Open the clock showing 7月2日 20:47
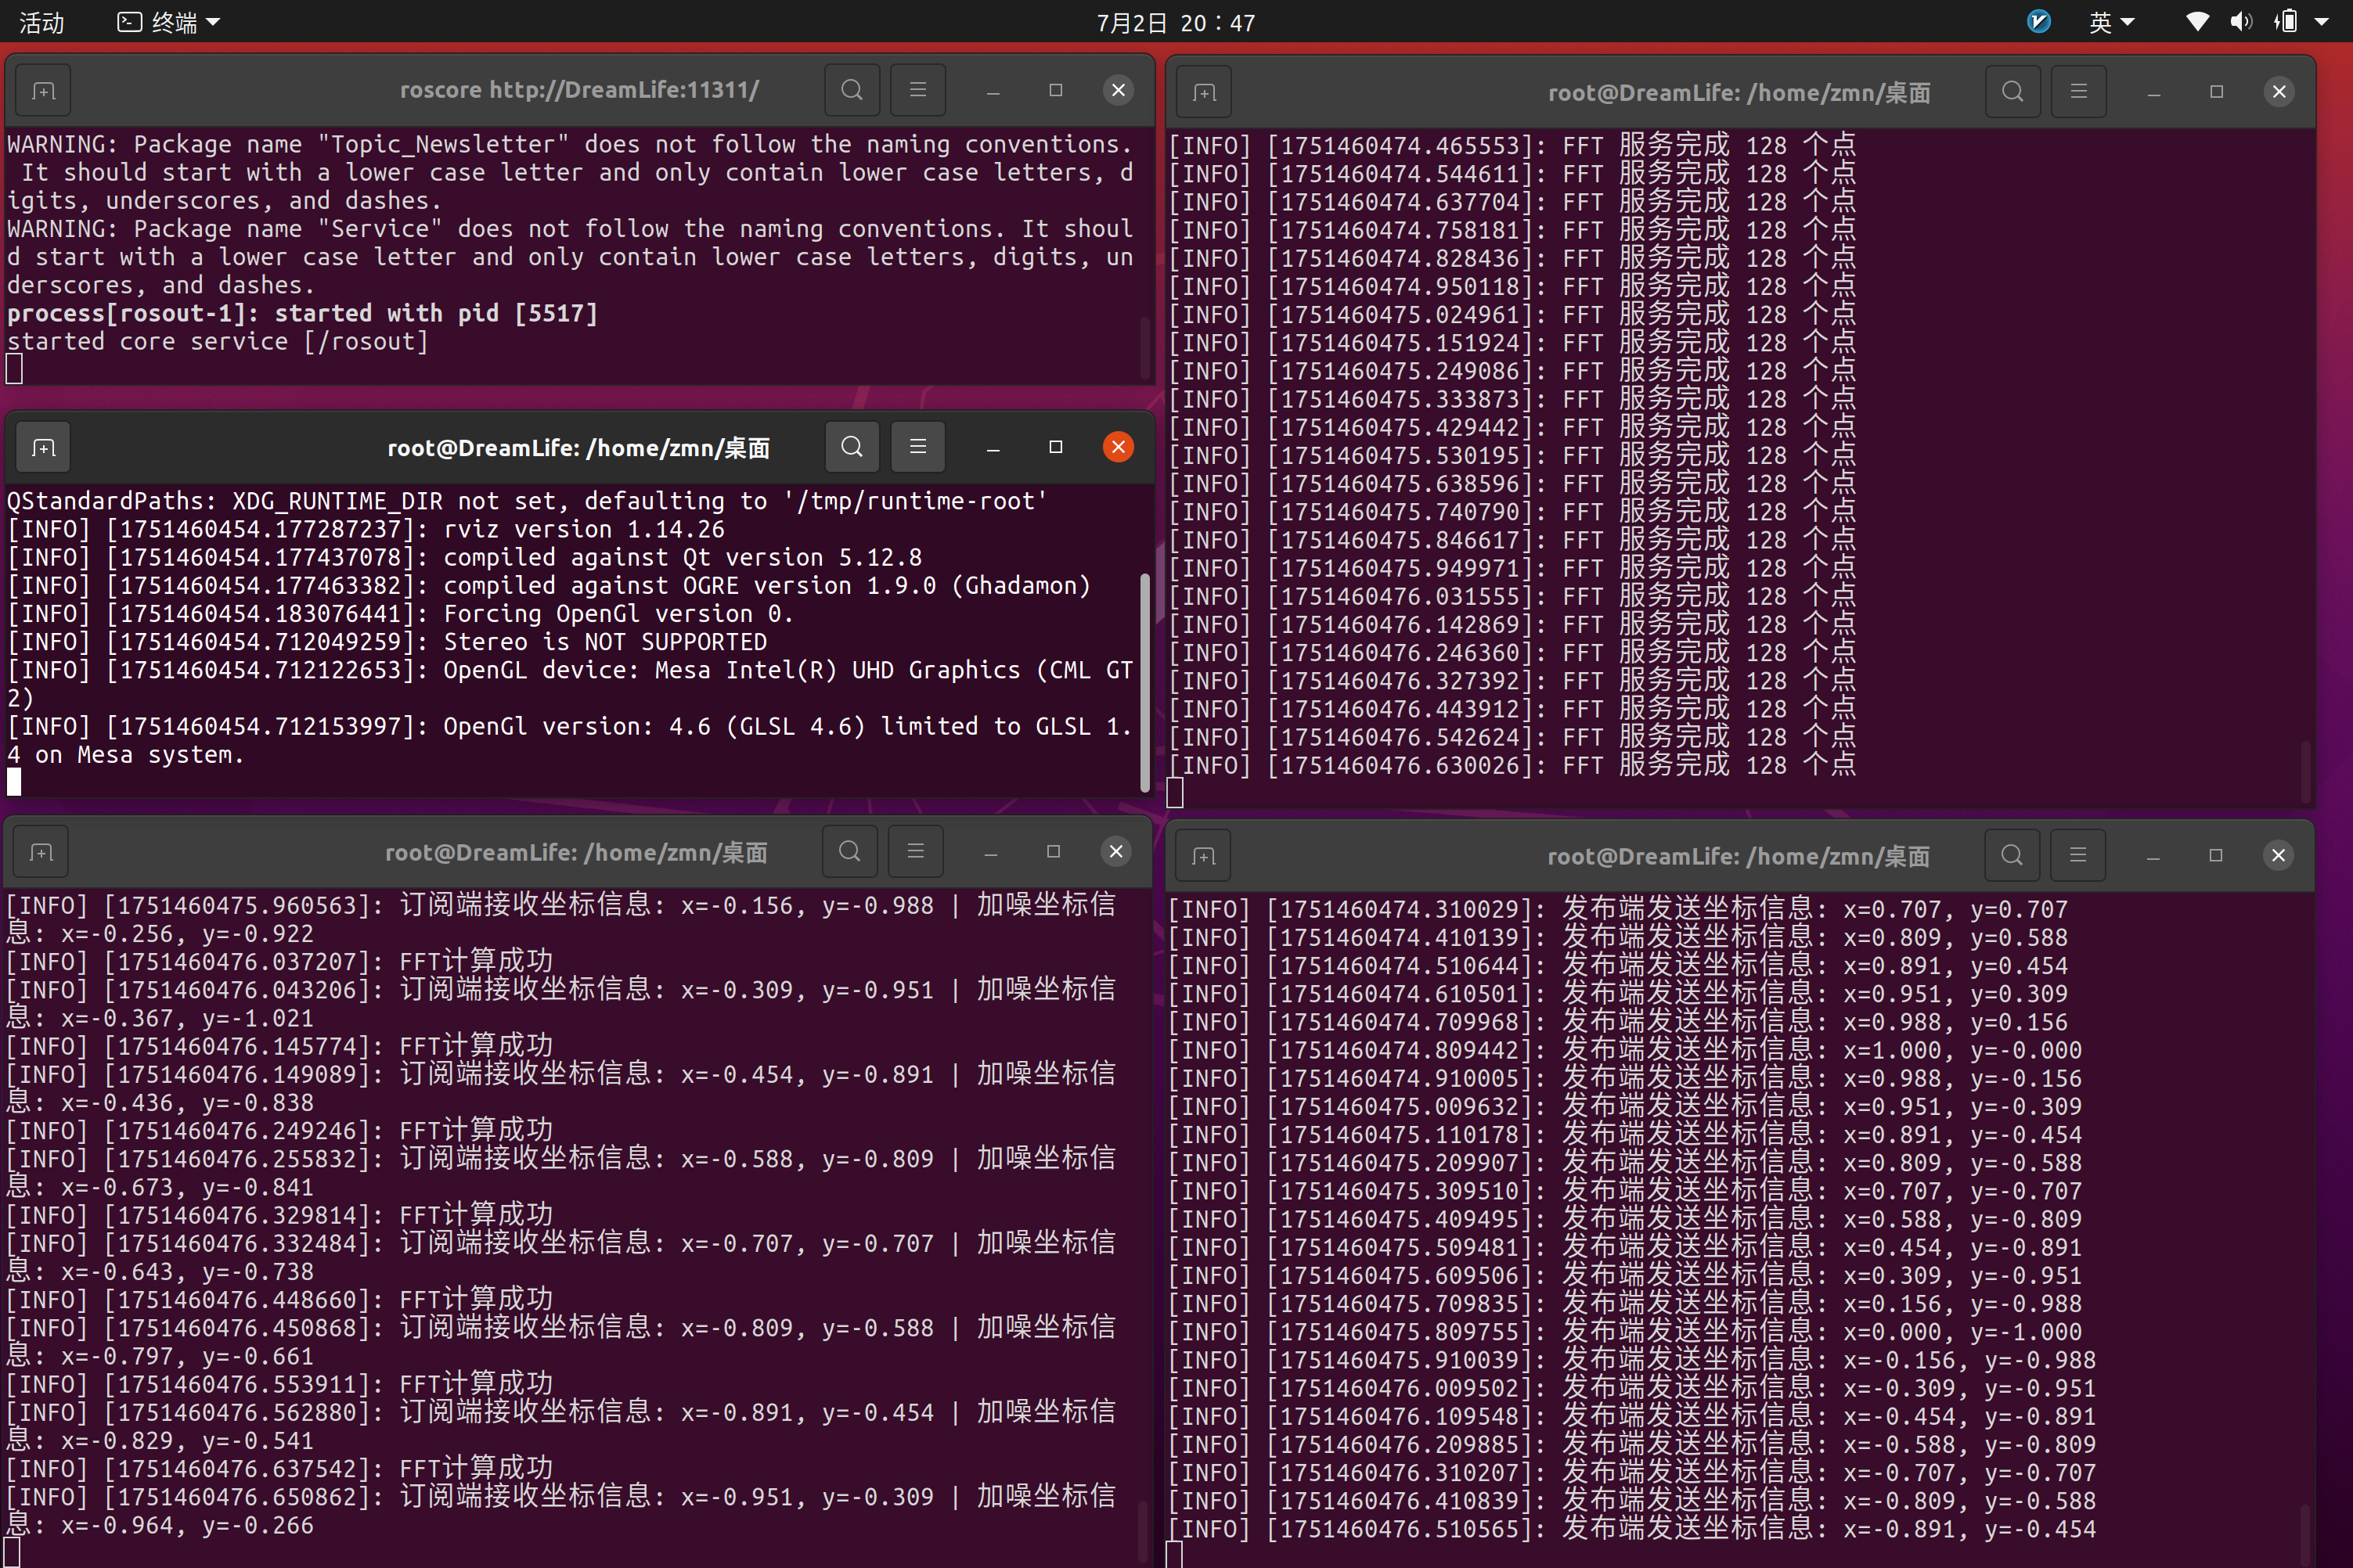This screenshot has width=2353, height=1568. pos(1176,22)
